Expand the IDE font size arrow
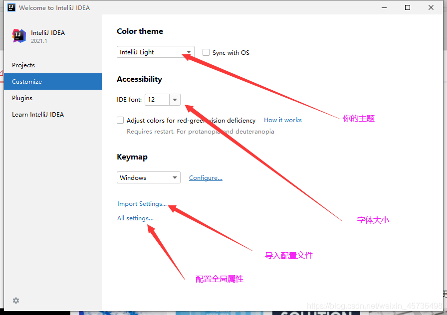This screenshot has height=315, width=447. (x=175, y=100)
